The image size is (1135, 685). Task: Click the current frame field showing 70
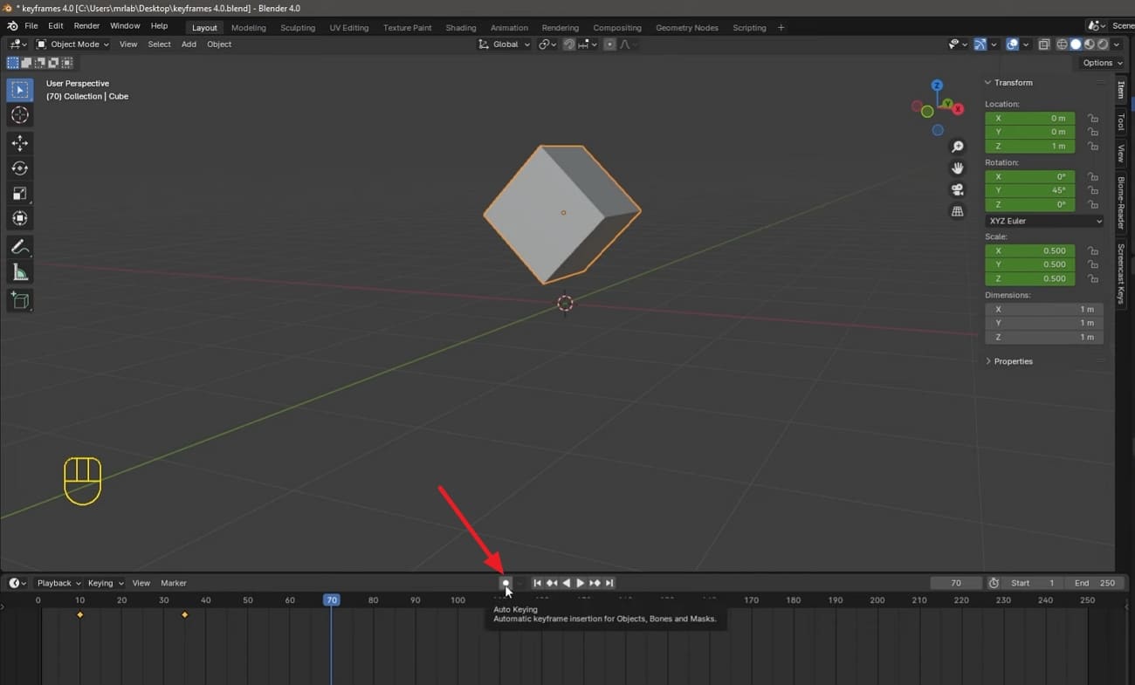[x=956, y=583]
